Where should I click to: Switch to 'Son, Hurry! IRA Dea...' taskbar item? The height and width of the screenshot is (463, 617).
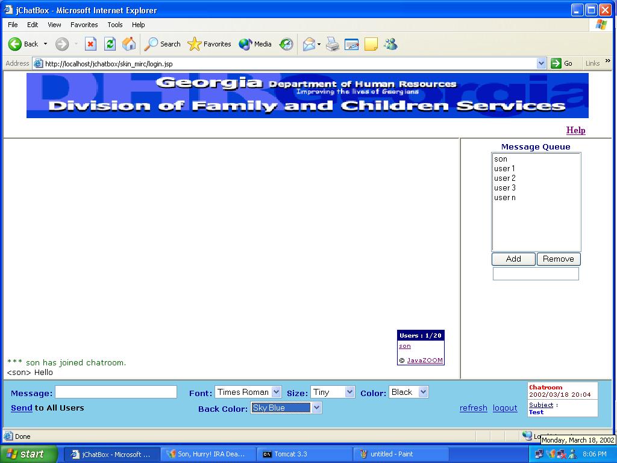point(208,455)
